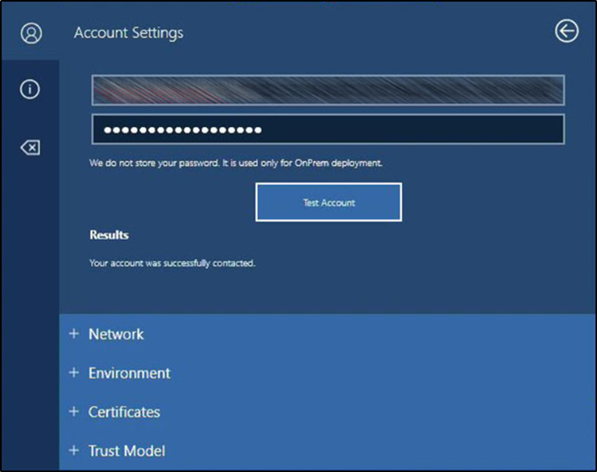Click the password dots in the field
Screen dimensions: 597x472
(182, 129)
